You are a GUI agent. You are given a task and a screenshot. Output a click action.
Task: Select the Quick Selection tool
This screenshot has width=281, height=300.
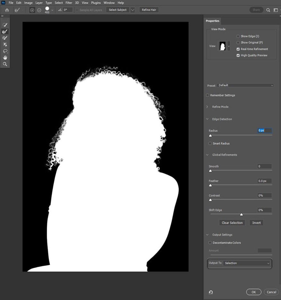5,25
